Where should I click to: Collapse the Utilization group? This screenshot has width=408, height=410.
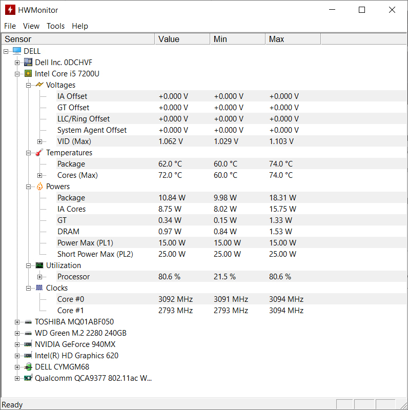[x=28, y=265]
